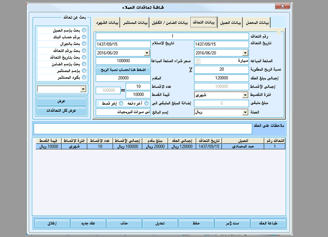The width and height of the screenshot is (328, 237).
Task: Click نسبة الربح المطلوبة field showing 20
Action: (221, 69)
